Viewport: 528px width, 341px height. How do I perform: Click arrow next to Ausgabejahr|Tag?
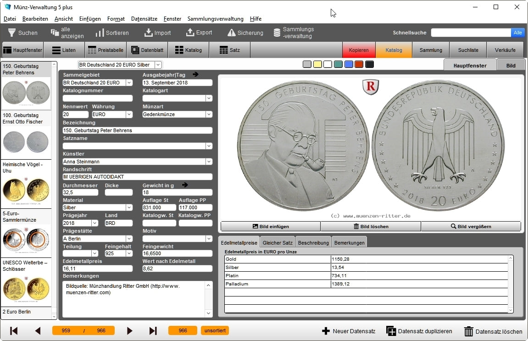195,74
